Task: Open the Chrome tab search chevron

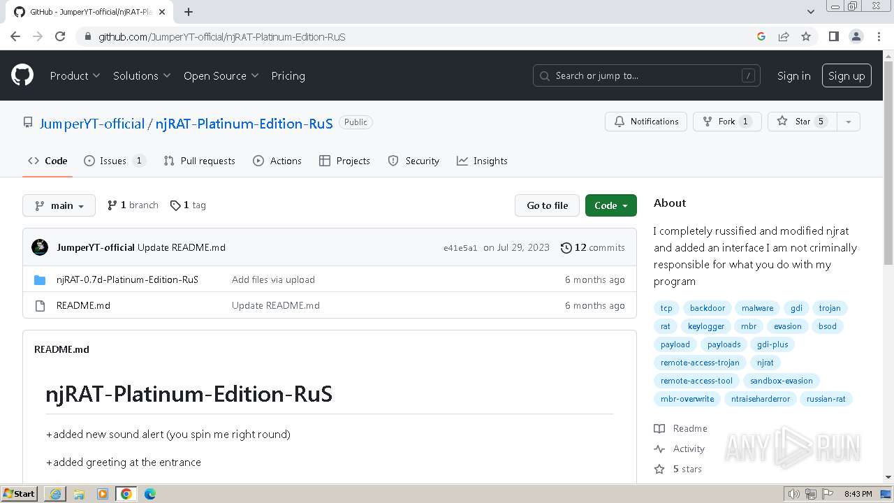Action: [810, 12]
